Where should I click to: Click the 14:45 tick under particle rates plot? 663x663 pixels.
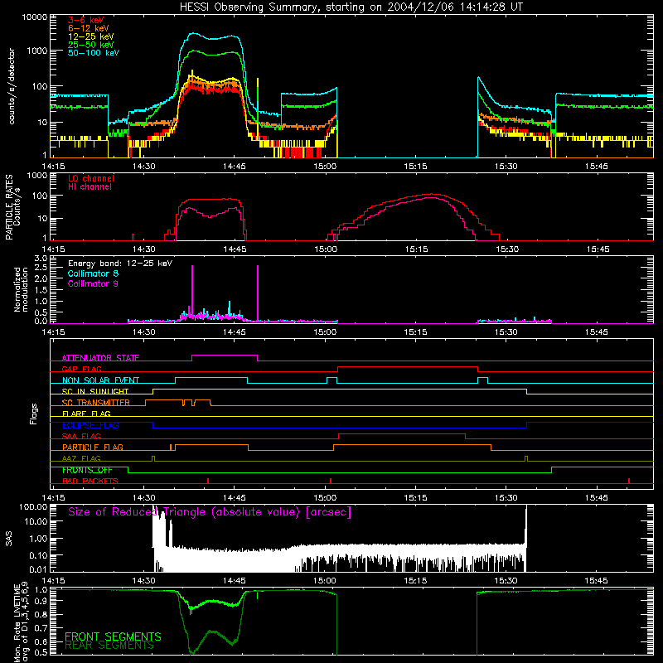pos(235,249)
